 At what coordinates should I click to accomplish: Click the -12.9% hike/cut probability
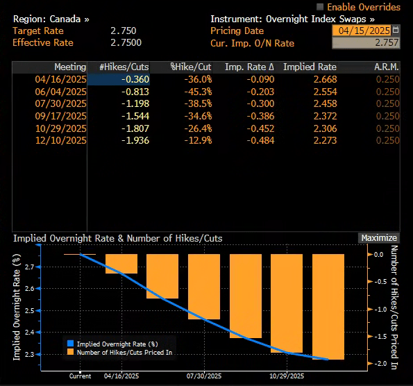(x=198, y=140)
